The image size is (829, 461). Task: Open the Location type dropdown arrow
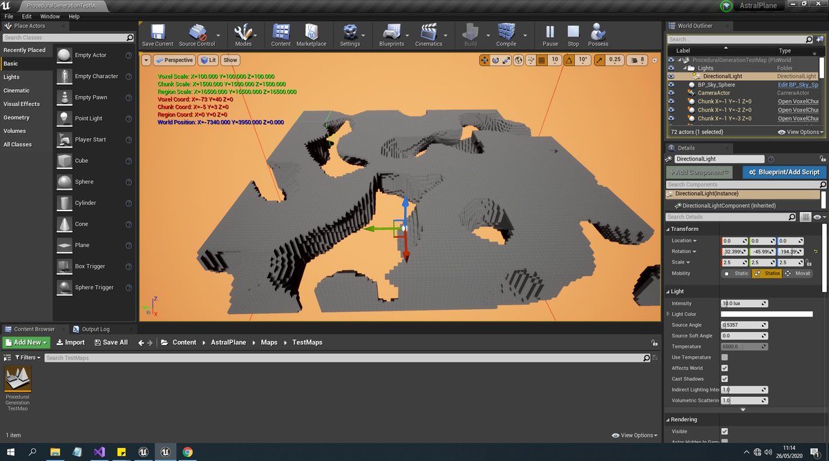tap(694, 240)
